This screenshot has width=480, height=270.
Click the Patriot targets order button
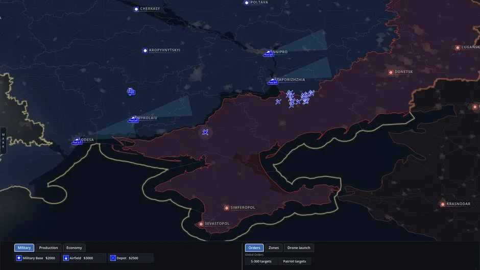coord(295,261)
